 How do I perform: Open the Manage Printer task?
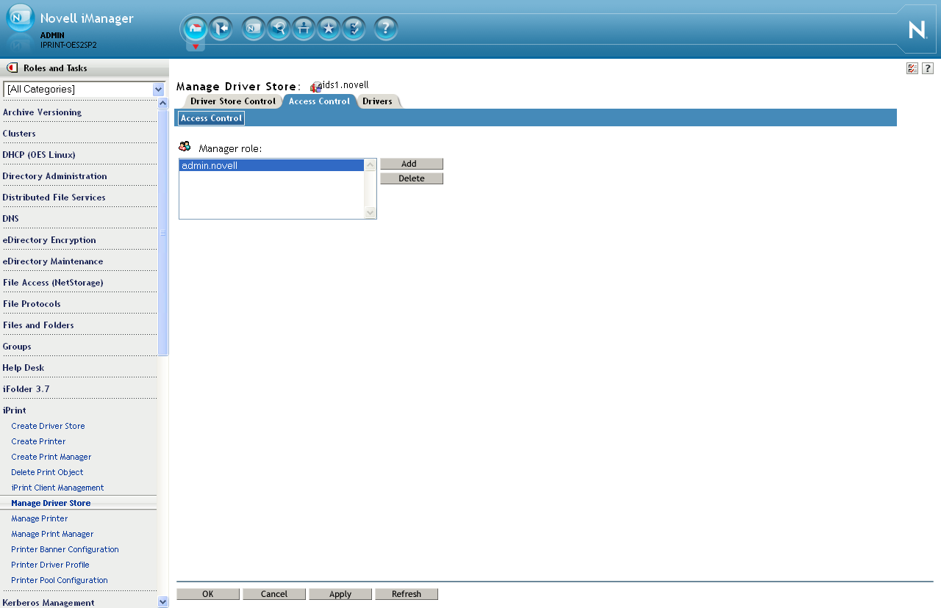(40, 518)
